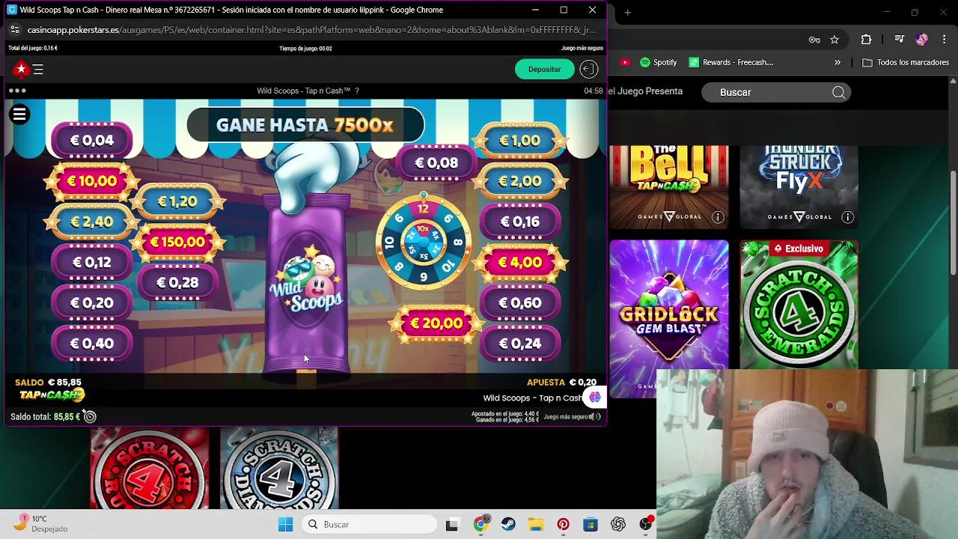Click the Chrome profile avatar

coord(922,40)
